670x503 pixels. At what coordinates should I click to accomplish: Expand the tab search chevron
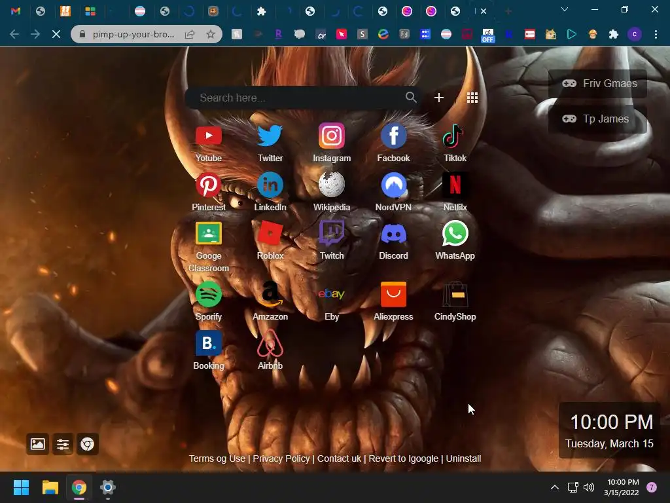(565, 9)
